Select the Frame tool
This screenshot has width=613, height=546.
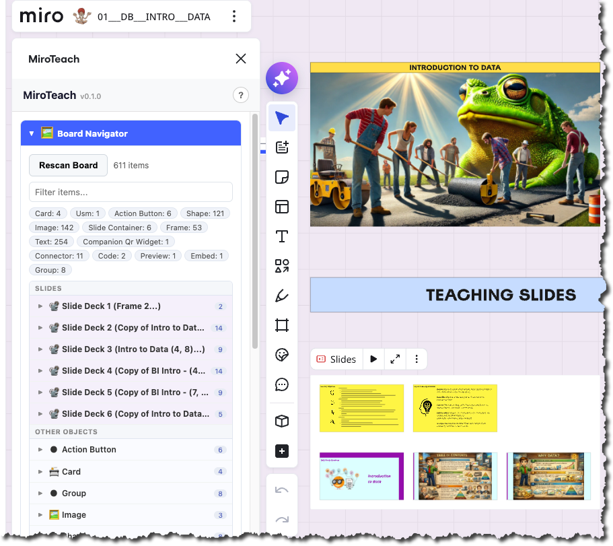[282, 325]
